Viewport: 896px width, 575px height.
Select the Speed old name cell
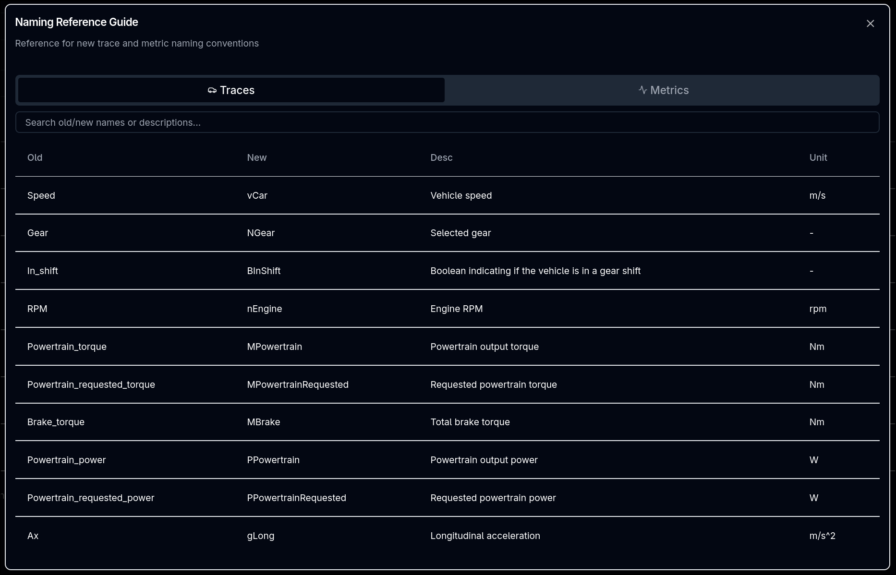pyautogui.click(x=41, y=195)
